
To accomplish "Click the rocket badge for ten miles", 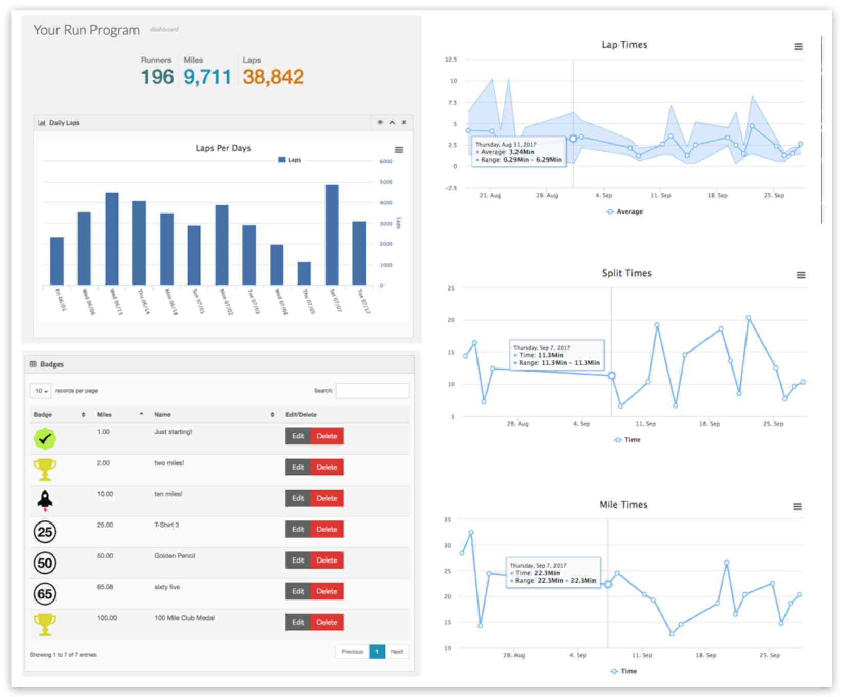I will [x=45, y=500].
